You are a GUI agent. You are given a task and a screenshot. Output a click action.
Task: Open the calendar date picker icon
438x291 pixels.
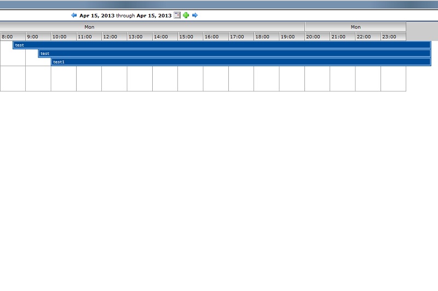coord(177,15)
